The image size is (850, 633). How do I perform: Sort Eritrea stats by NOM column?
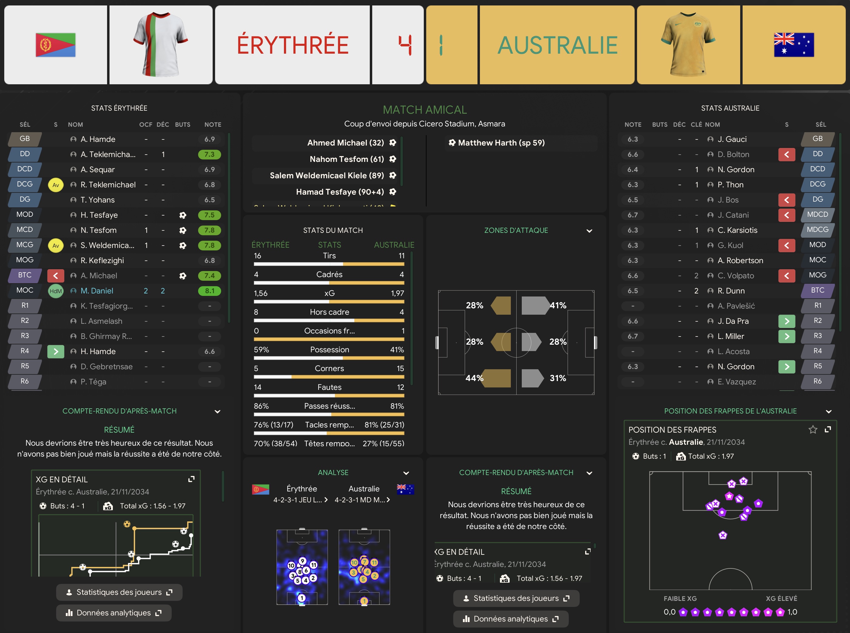[76, 125]
